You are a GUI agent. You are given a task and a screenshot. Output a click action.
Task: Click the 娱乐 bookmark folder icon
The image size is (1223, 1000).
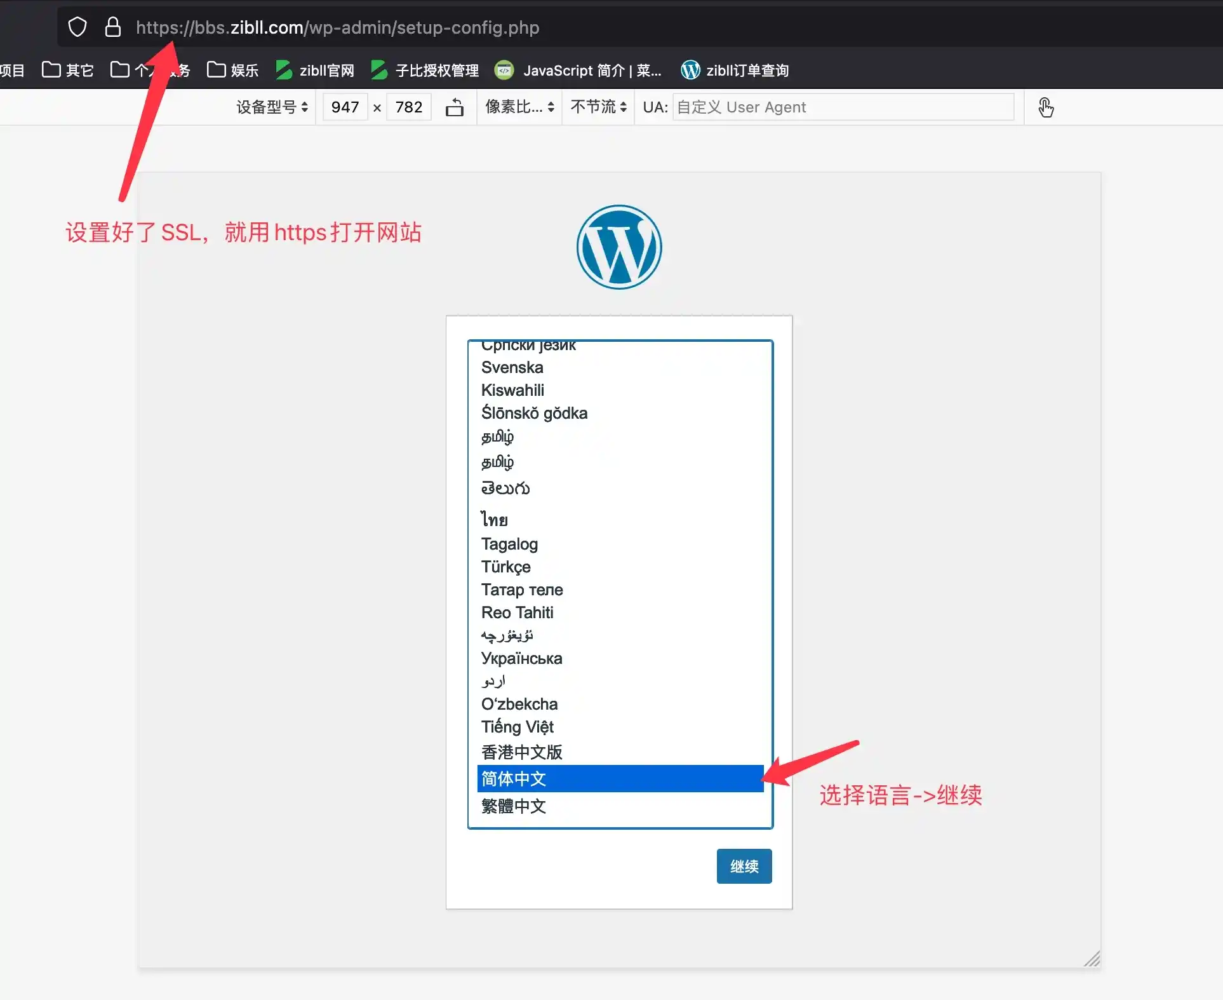tap(217, 70)
